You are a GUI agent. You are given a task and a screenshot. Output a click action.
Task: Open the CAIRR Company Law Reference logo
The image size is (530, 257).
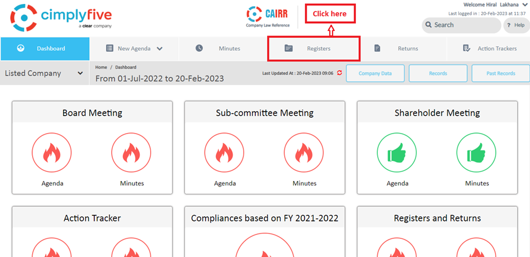[268, 17]
